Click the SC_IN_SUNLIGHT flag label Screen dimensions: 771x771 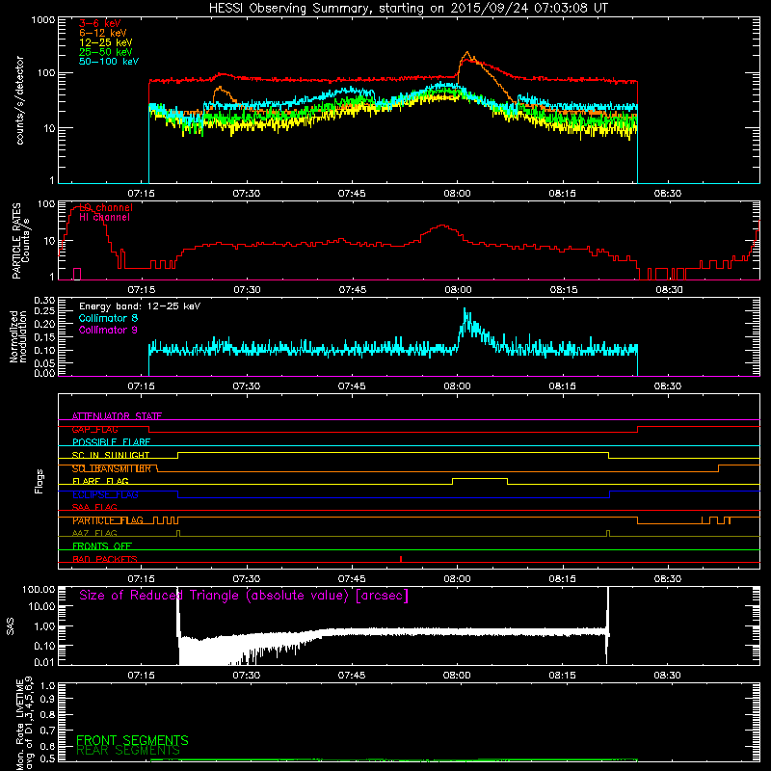(111, 455)
